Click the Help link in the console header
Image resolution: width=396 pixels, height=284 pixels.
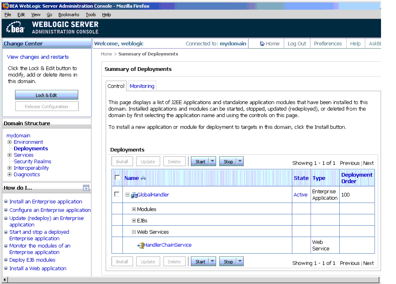355,43
